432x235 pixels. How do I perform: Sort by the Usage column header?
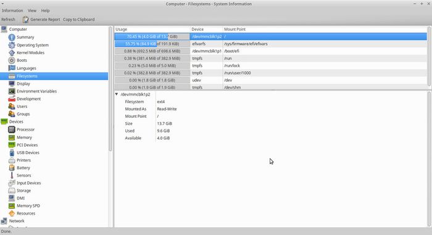click(152, 29)
